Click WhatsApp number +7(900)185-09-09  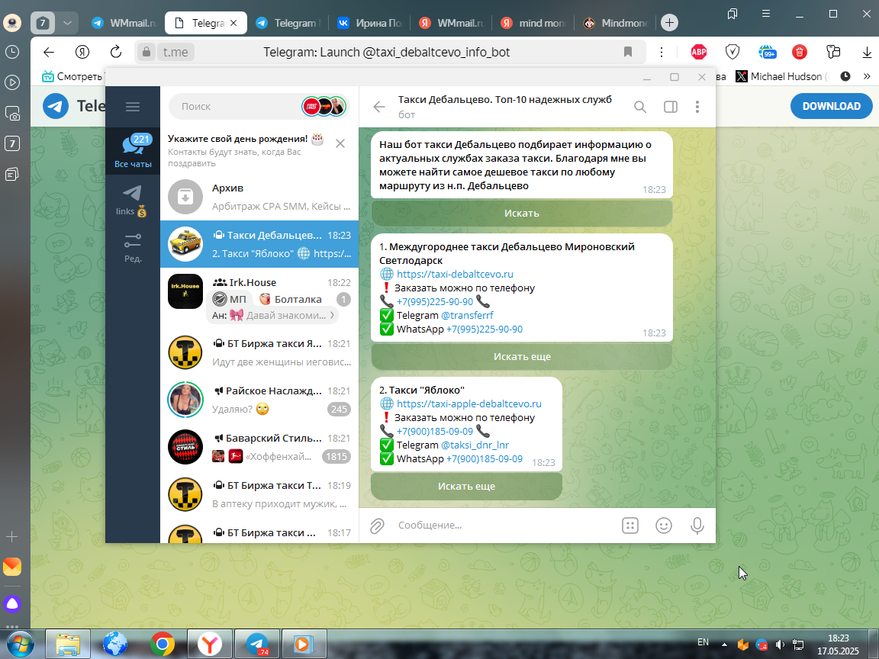click(x=485, y=458)
